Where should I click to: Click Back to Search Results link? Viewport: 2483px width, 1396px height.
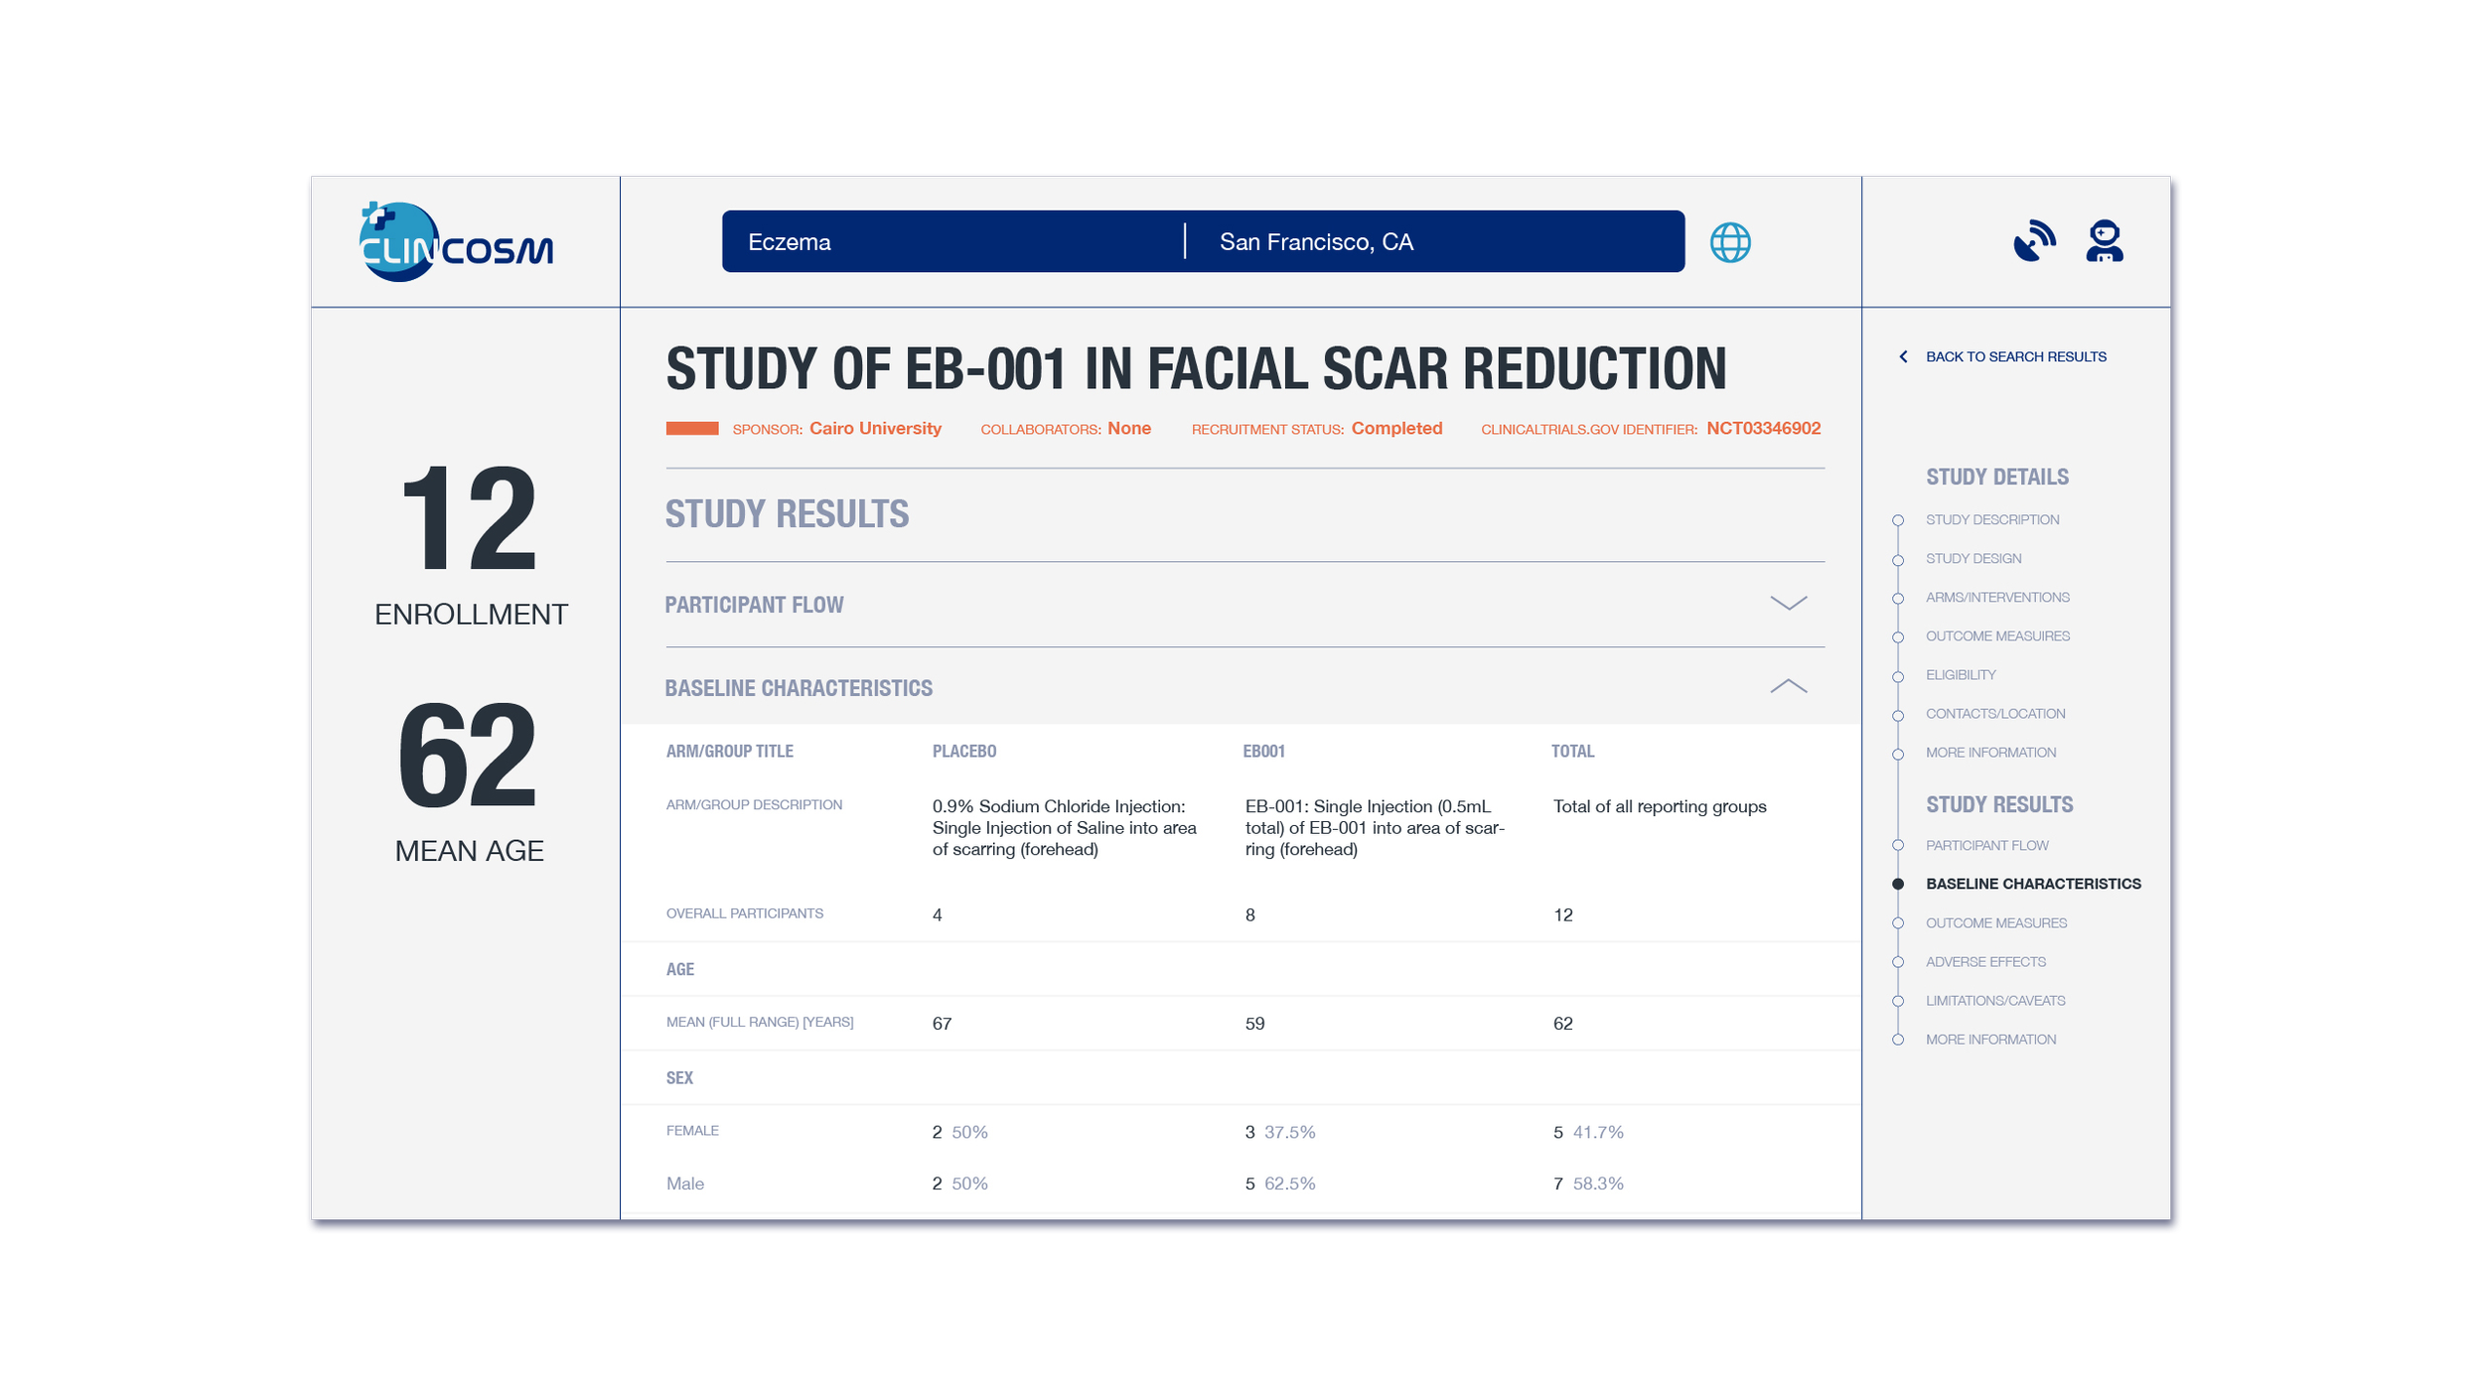pos(2015,356)
